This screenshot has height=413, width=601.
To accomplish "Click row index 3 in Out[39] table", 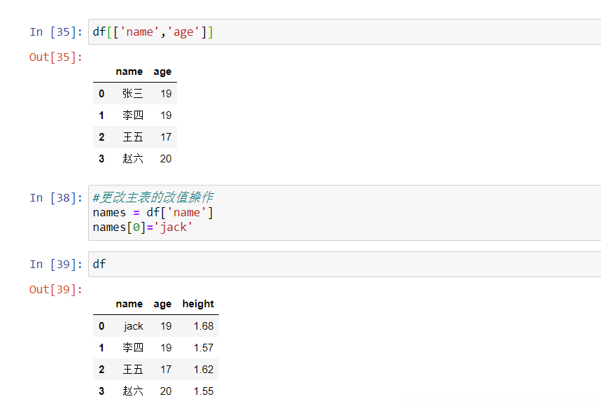I will pos(101,391).
